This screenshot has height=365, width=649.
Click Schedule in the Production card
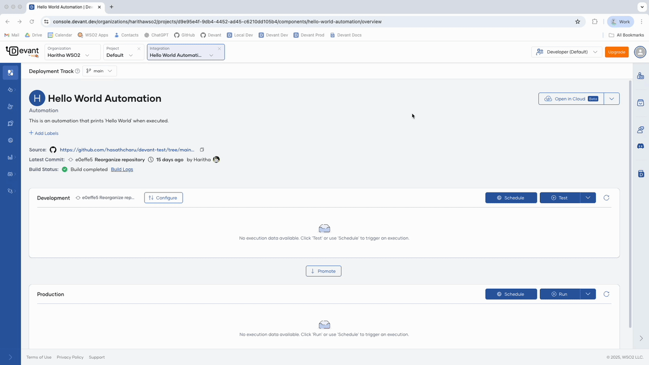tap(511, 294)
